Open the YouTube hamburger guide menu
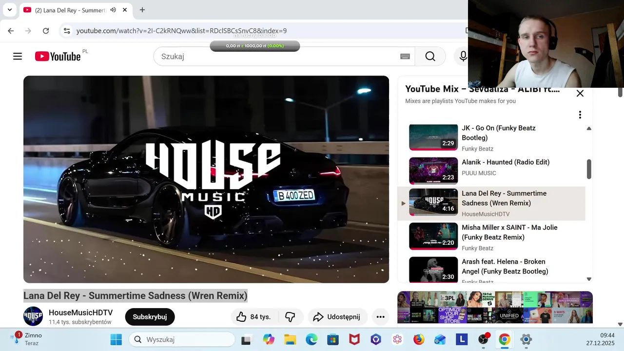 click(18, 56)
